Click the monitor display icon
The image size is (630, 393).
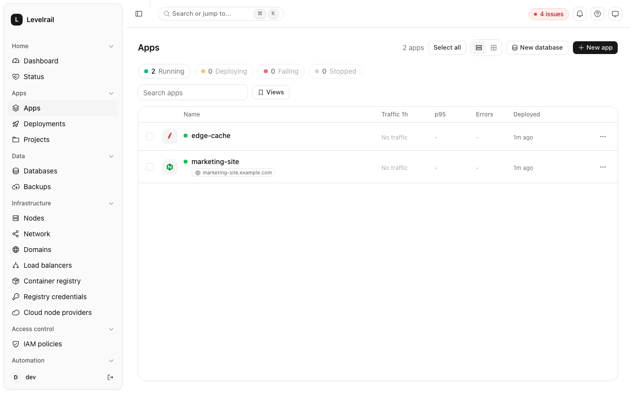pos(615,14)
